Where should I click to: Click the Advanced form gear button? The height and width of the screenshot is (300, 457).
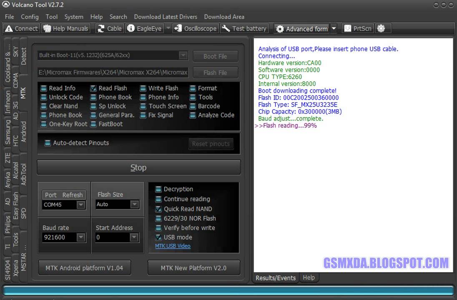click(301, 29)
